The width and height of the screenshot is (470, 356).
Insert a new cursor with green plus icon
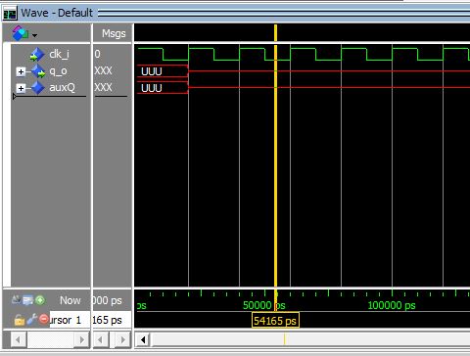pos(40,300)
